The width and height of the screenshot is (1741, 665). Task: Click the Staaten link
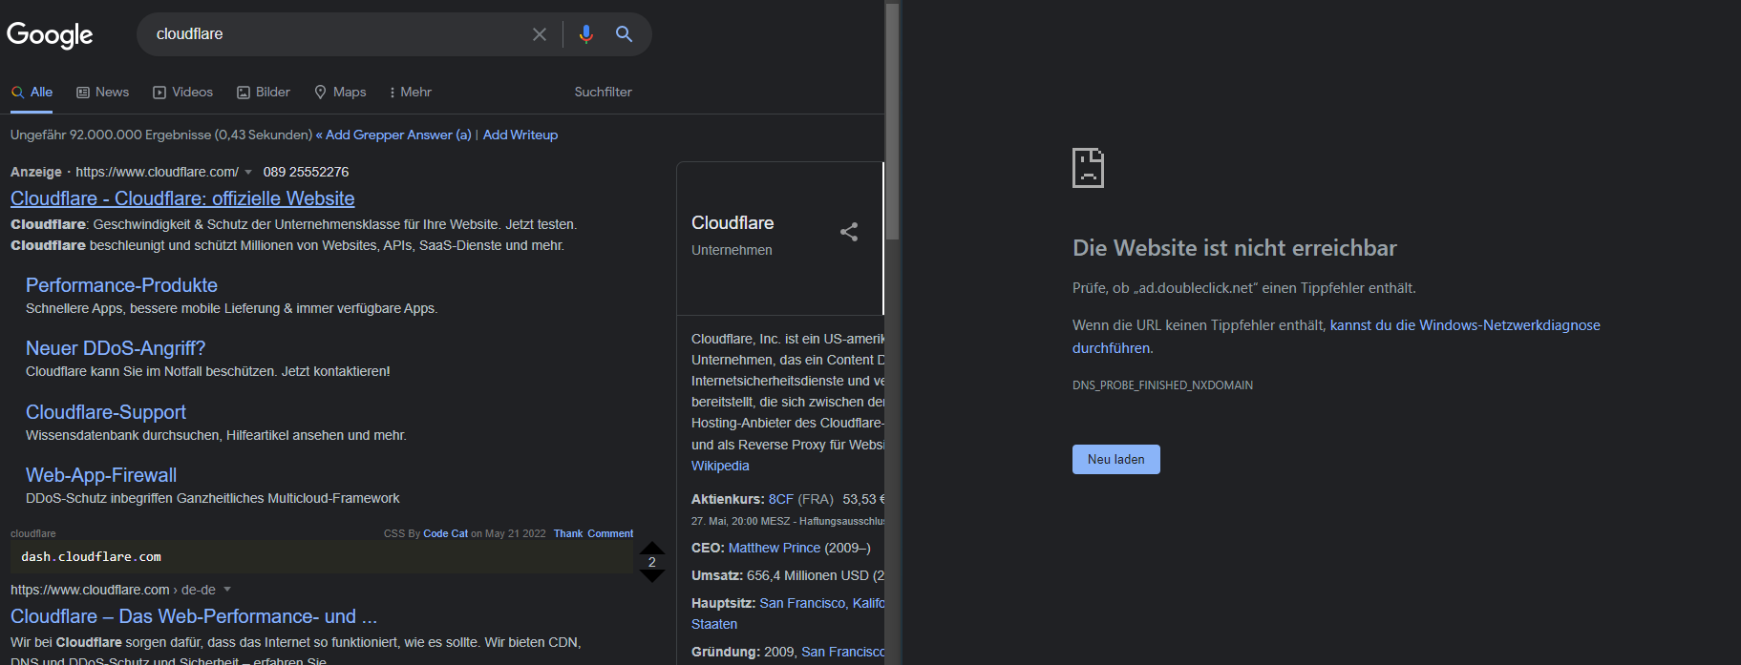pos(714,624)
